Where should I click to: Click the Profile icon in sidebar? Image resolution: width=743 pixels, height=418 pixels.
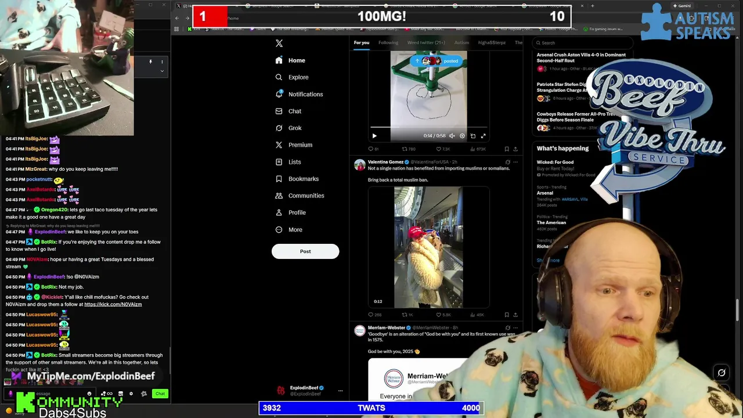pos(279,212)
